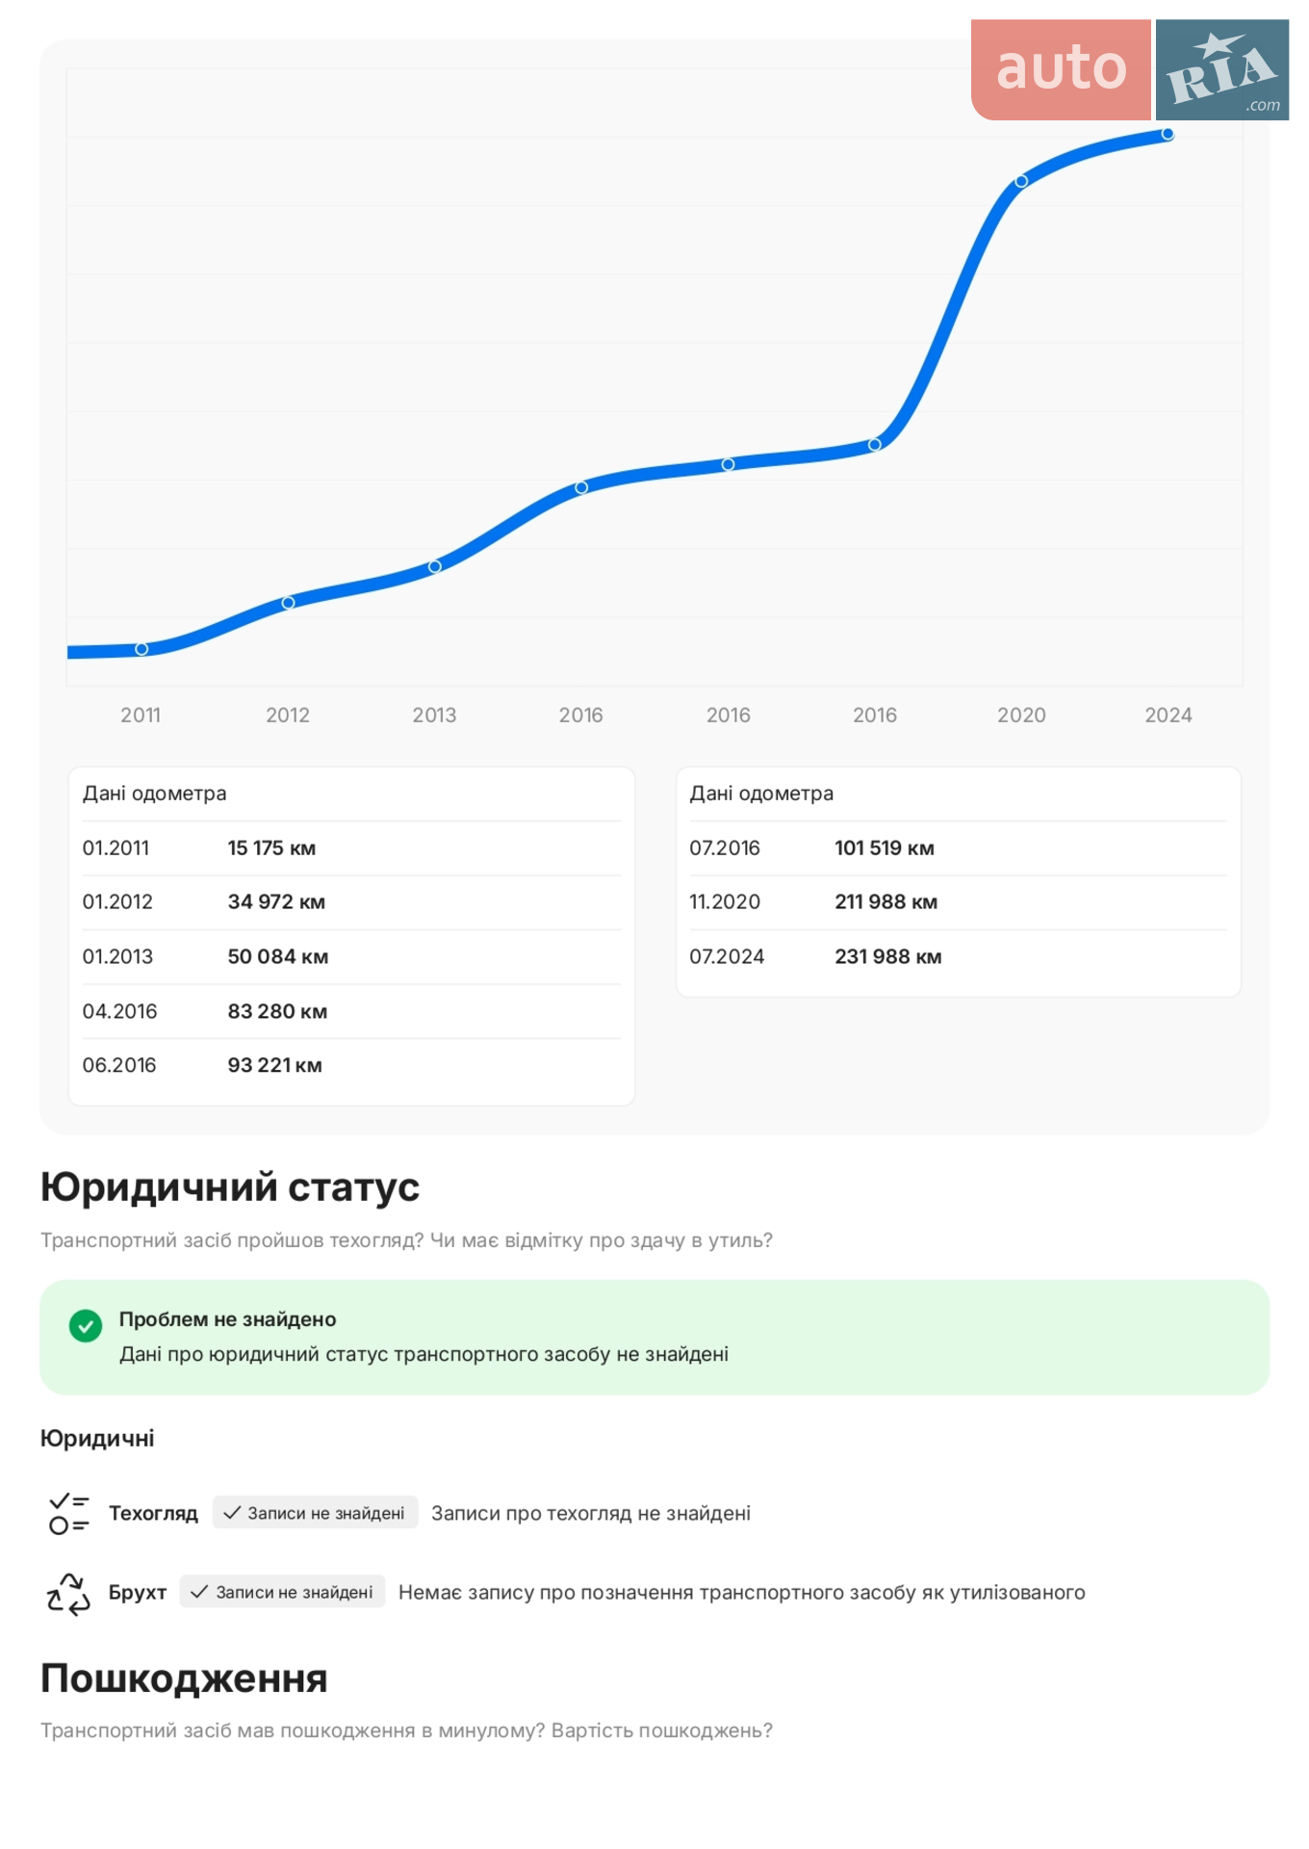
Task: Select the 2024 final data point
Action: (x=1168, y=134)
